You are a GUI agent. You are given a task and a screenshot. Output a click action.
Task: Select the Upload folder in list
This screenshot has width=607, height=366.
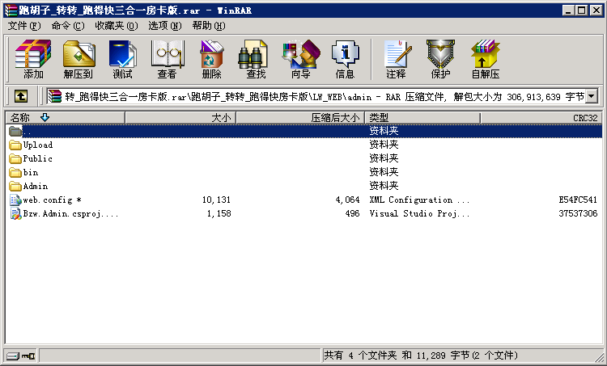pos(38,145)
